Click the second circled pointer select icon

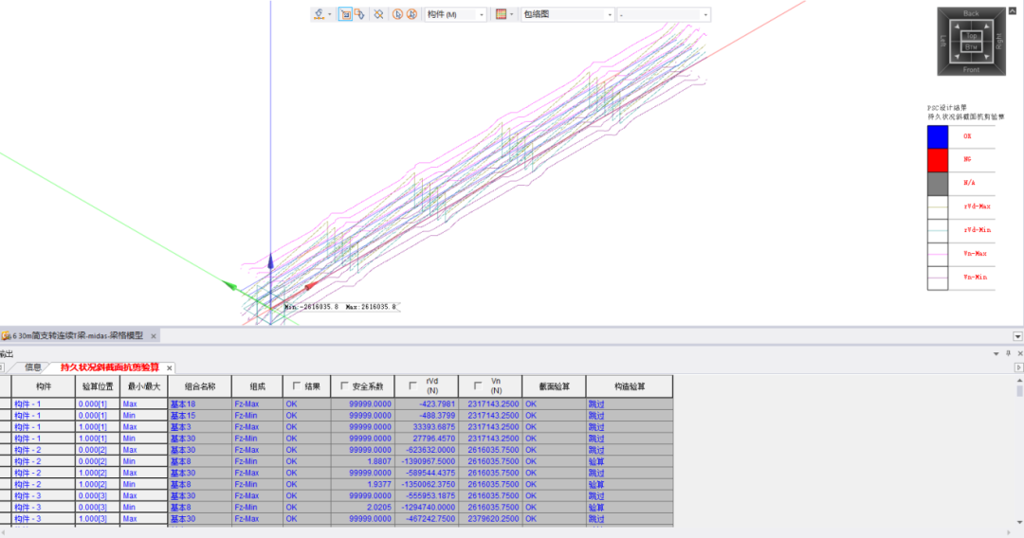click(411, 14)
